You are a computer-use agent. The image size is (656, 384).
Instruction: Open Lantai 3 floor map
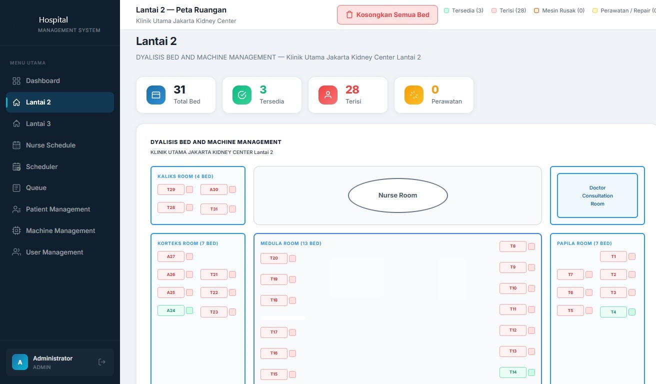pos(60,124)
